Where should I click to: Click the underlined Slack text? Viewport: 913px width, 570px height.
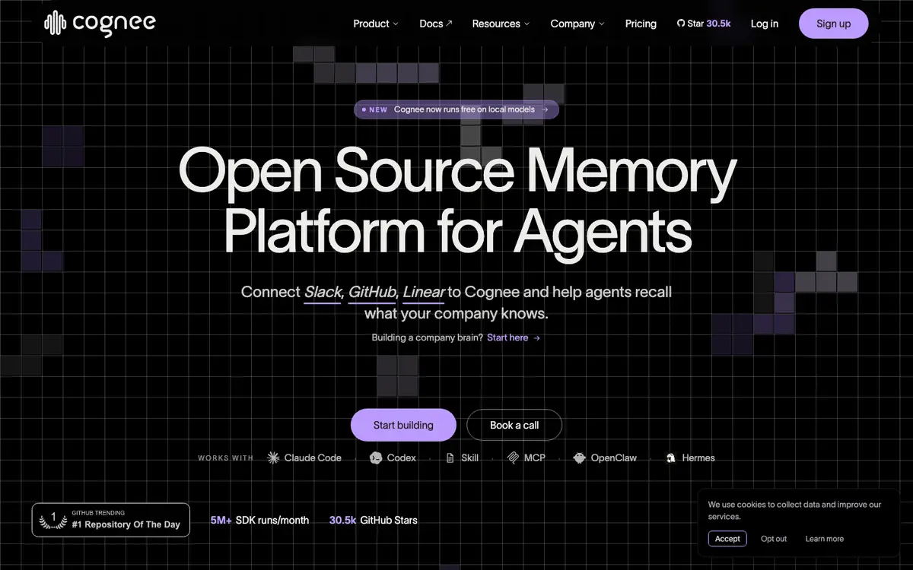click(x=323, y=292)
